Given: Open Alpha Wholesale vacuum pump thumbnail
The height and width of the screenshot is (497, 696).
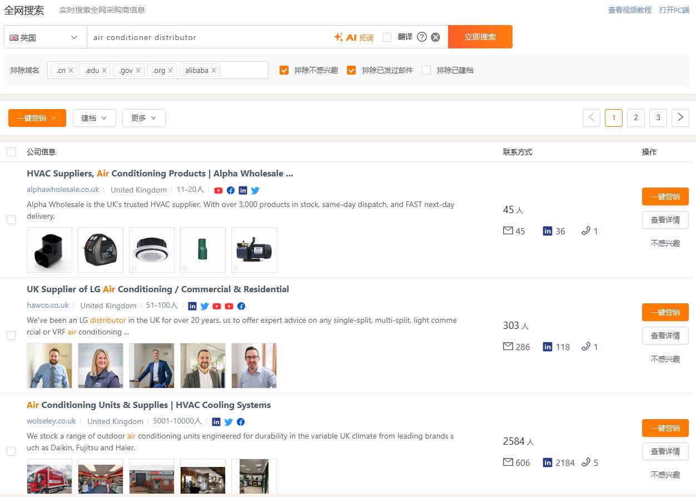Looking at the screenshot, I should 254,250.
